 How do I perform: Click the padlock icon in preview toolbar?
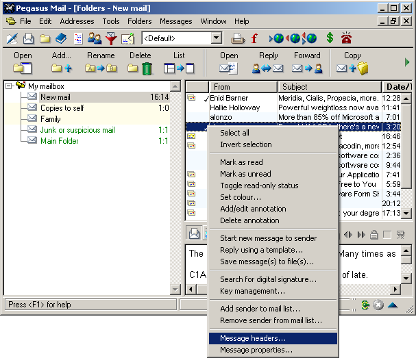coord(374,234)
